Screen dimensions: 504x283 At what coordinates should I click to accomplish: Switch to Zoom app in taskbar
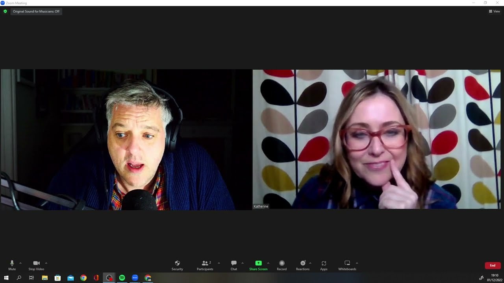coord(135,278)
